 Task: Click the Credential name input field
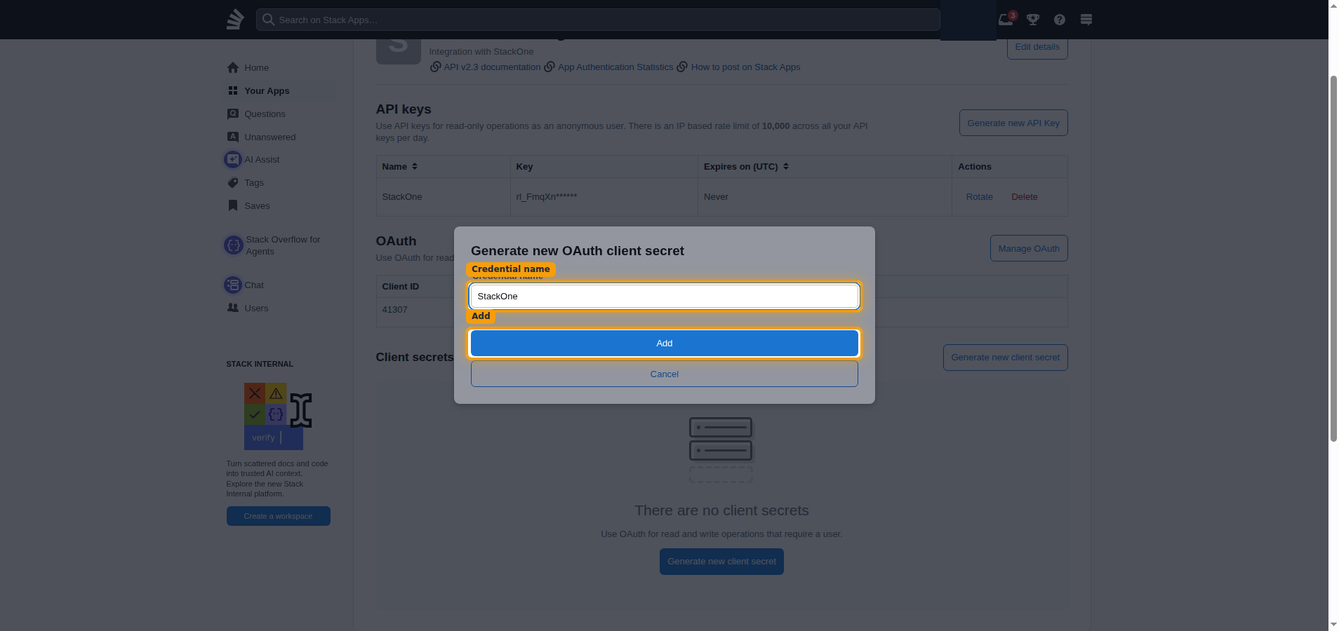(x=665, y=297)
